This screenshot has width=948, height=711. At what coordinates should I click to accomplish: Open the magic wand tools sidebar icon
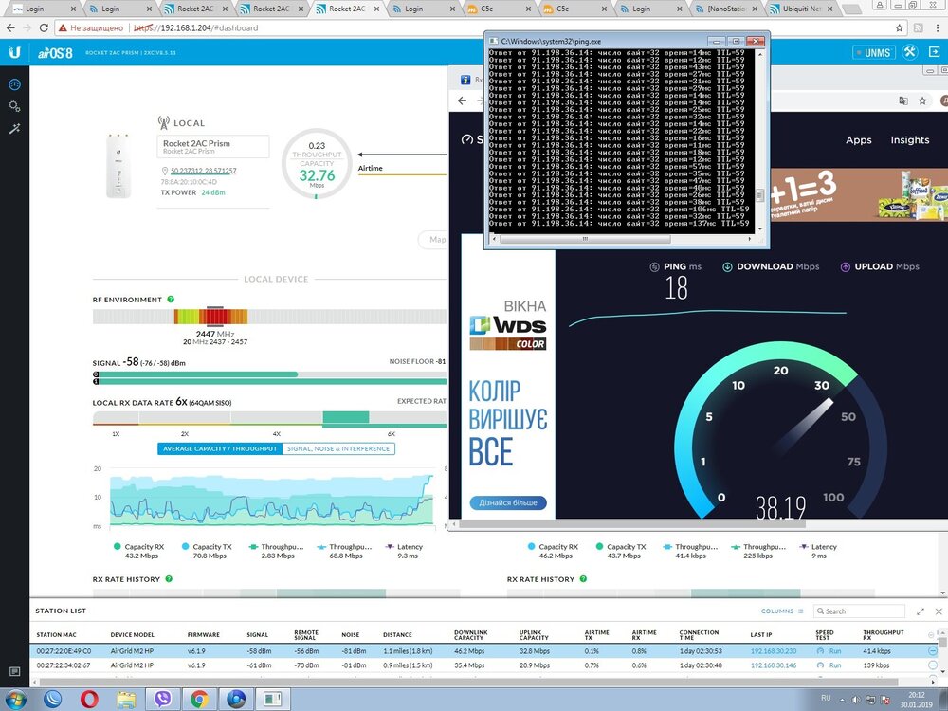[14, 128]
